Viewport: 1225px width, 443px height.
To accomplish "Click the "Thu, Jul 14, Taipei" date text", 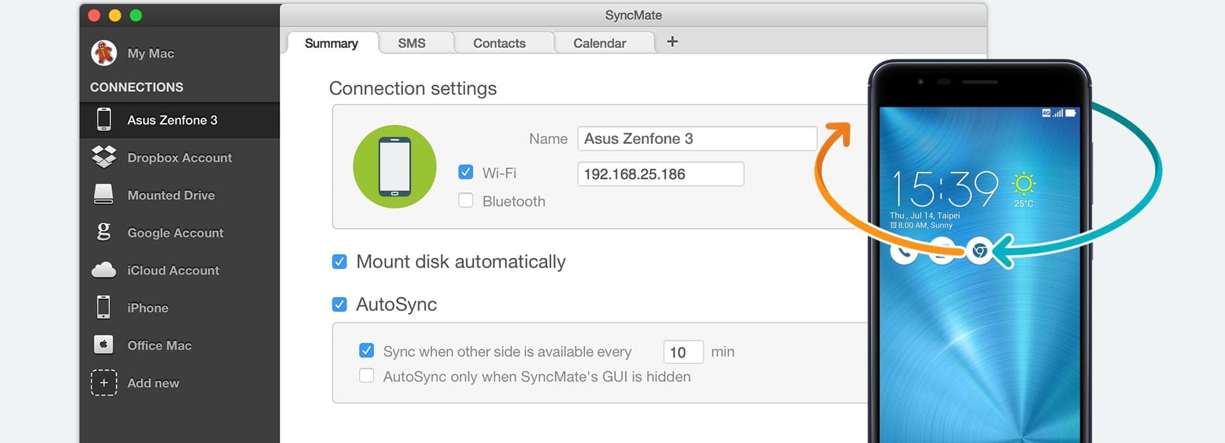I will coord(925,216).
